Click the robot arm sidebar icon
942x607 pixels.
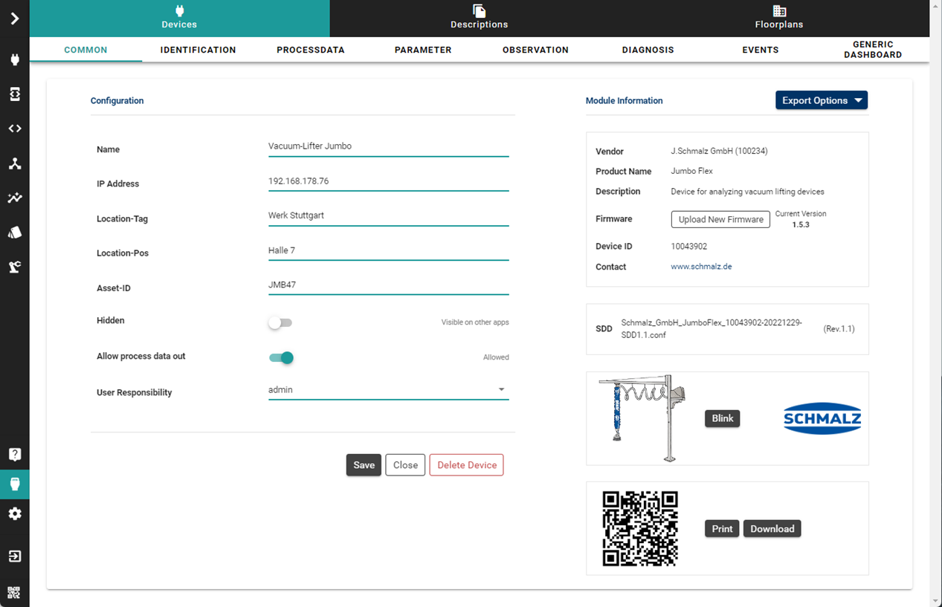point(15,267)
